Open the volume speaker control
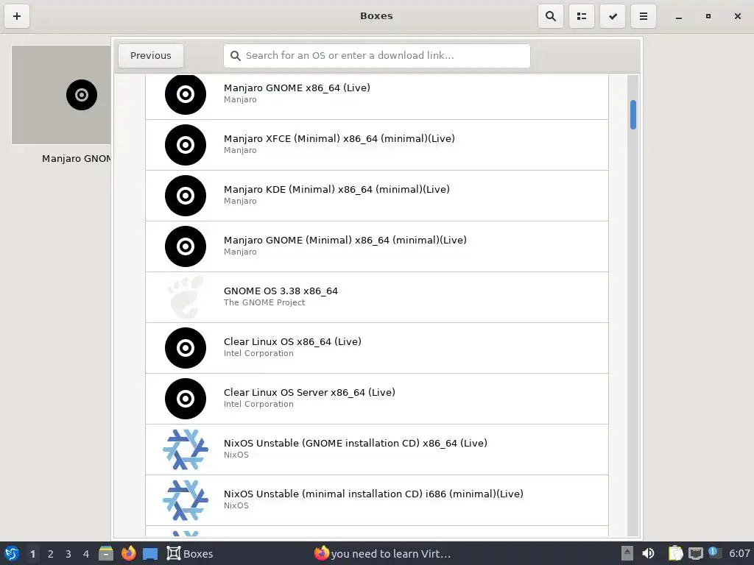The height and width of the screenshot is (565, 754). (648, 553)
